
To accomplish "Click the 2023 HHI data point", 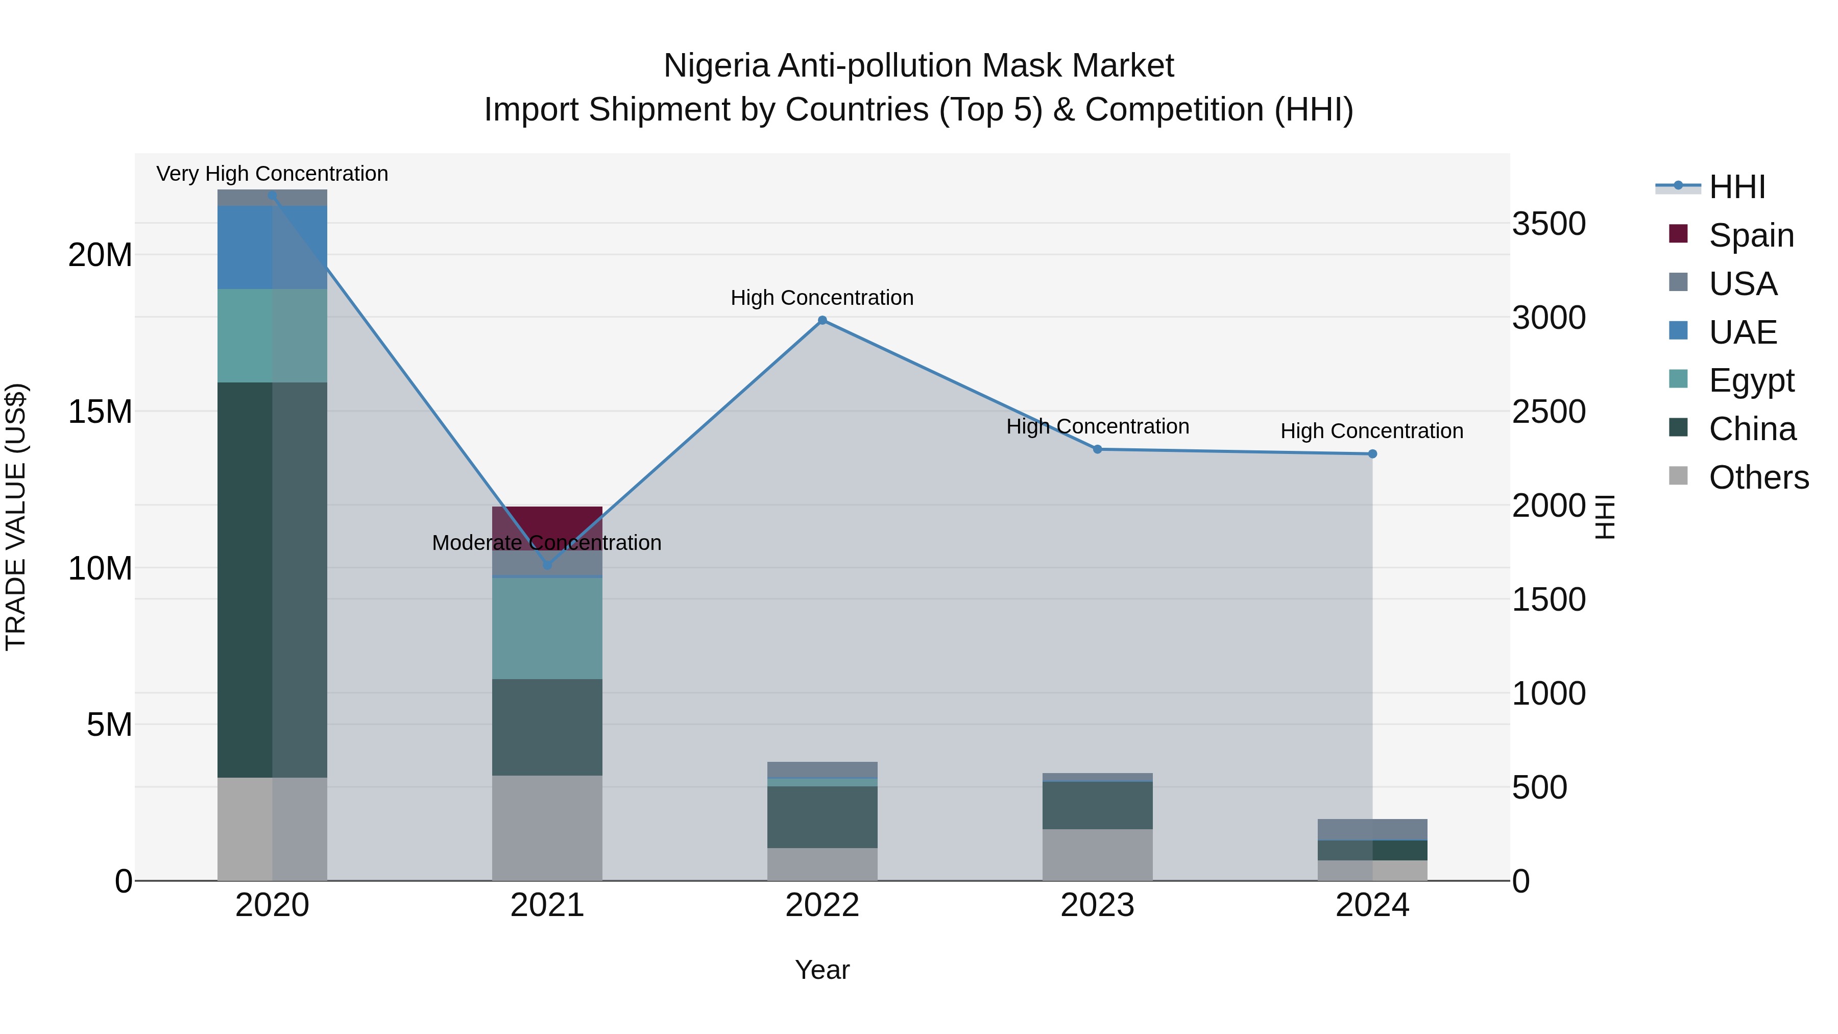I will pos(1097,449).
